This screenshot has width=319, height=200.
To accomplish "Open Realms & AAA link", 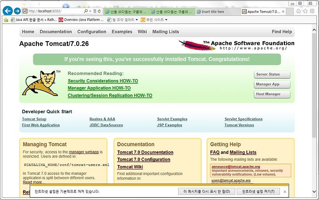I will 102,119.
